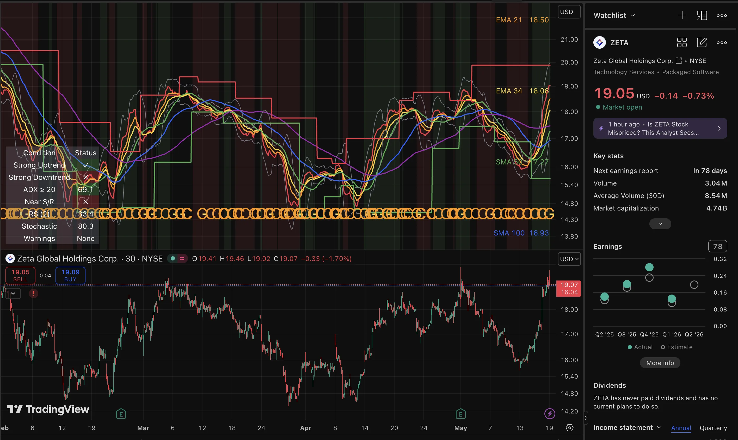Click the red exclamation alert icon

point(34,294)
